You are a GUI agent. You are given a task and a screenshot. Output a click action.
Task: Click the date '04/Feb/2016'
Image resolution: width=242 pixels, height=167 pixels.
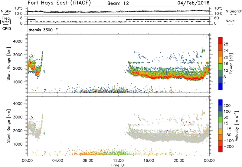point(193,3)
